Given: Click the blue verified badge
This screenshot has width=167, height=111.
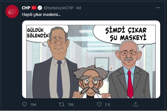Looking at the screenshot, I should coord(39,8).
